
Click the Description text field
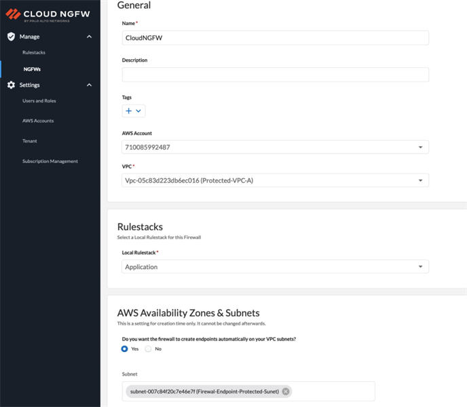coord(275,75)
